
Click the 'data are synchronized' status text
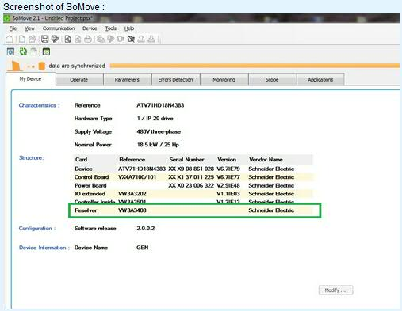[x=77, y=66]
